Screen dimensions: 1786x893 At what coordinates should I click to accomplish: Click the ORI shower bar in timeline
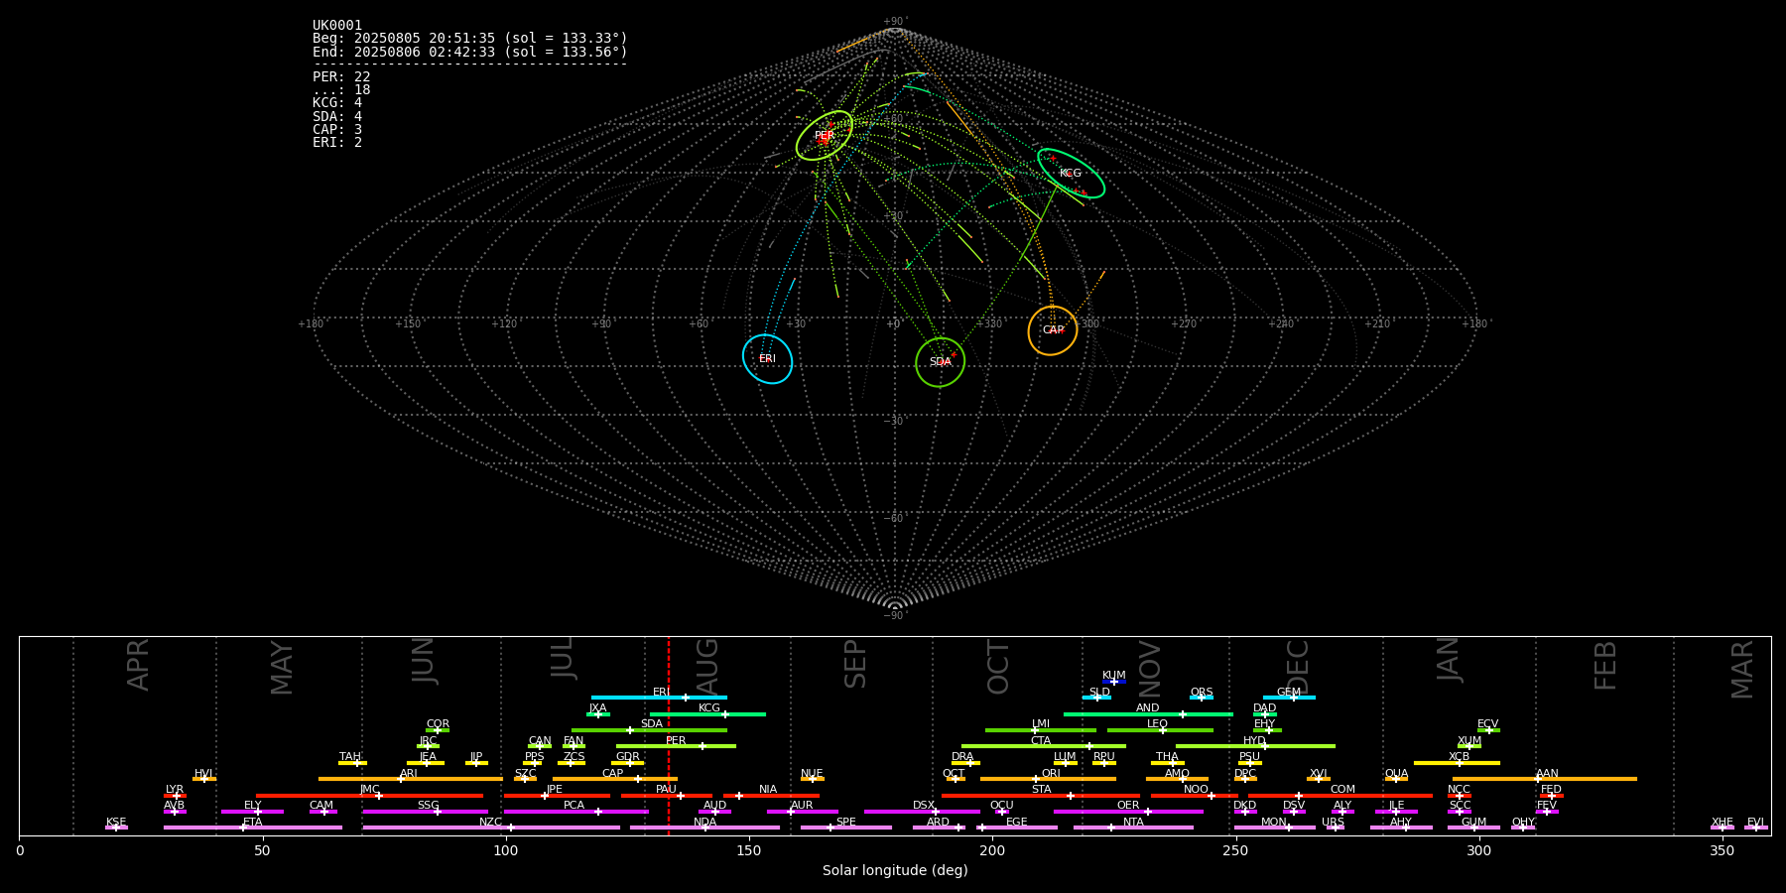(x=1048, y=779)
